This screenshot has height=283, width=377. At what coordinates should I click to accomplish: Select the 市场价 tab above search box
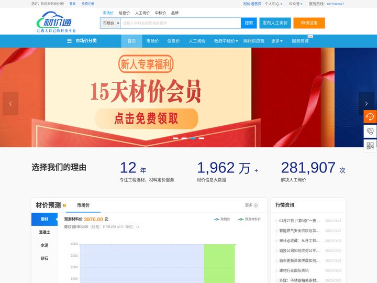(x=108, y=13)
